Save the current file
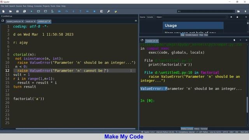 [17, 11]
